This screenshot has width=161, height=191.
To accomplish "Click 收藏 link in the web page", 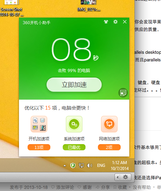I will [x=121, y=187].
